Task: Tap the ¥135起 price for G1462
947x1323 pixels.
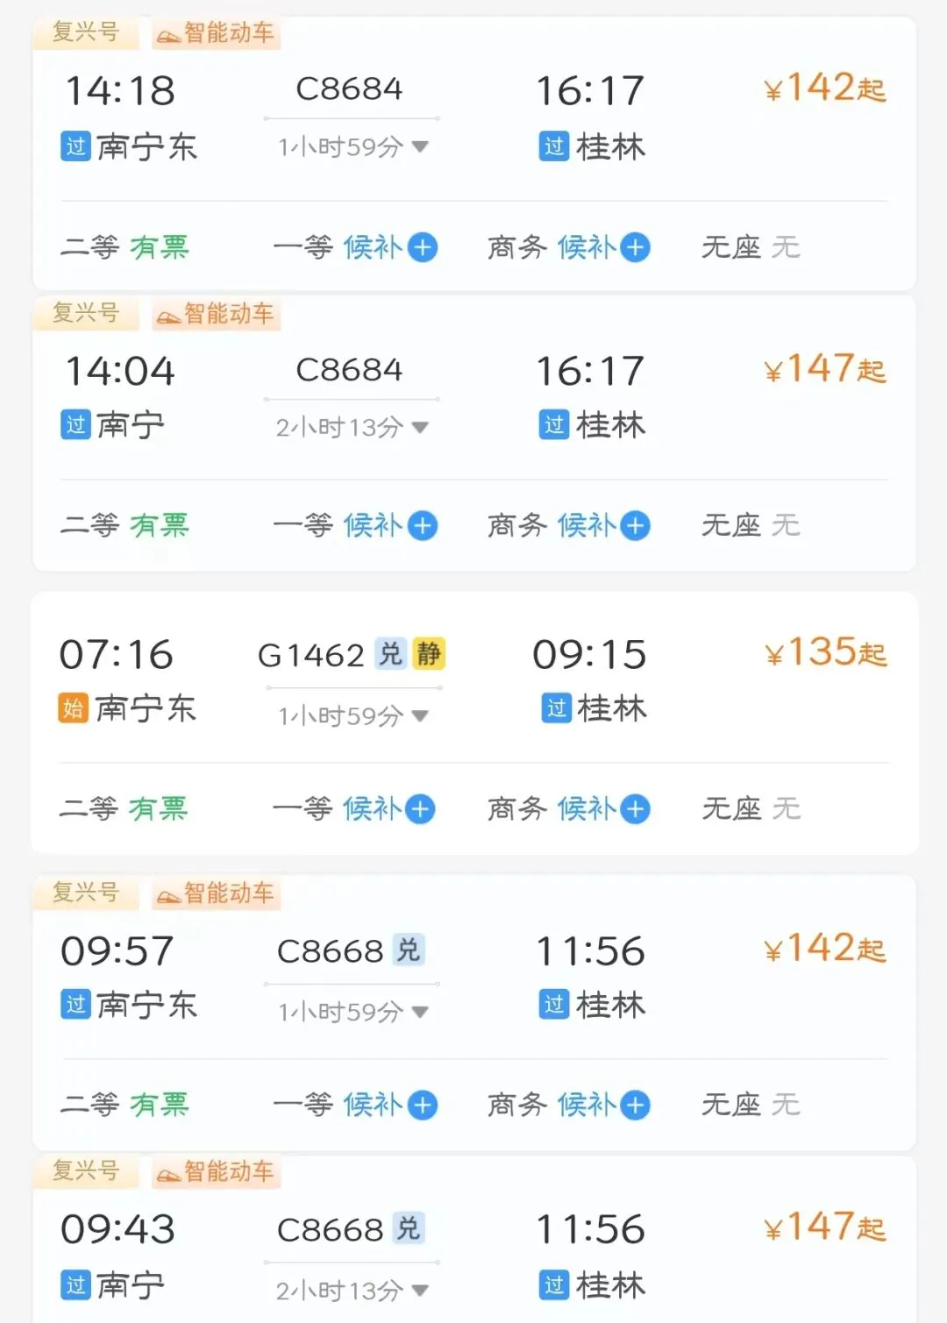Action: point(826,652)
